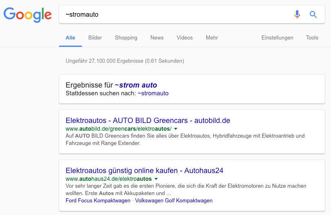Screen dimensions: 331x215
Task: Open the Videos tab
Action: click(x=185, y=38)
